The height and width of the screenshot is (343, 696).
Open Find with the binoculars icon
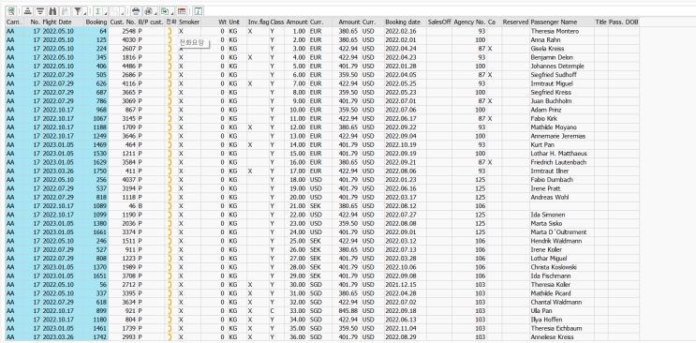click(x=52, y=11)
